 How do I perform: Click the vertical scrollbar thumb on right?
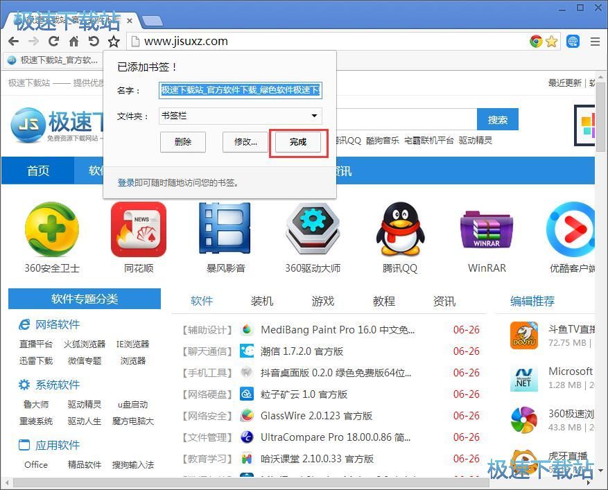[600, 116]
